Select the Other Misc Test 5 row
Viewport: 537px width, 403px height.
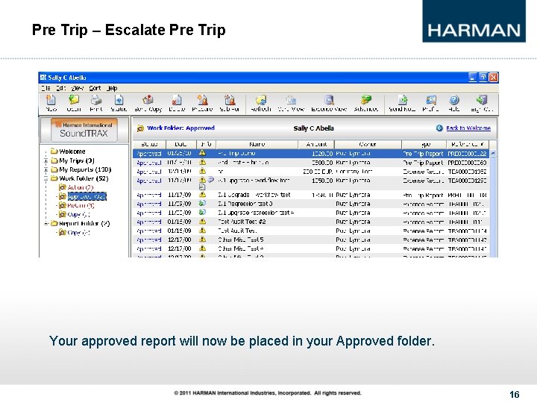coord(310,240)
